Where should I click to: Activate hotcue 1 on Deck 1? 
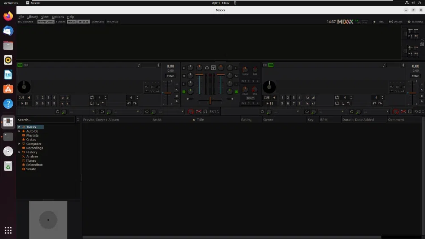pos(37,98)
